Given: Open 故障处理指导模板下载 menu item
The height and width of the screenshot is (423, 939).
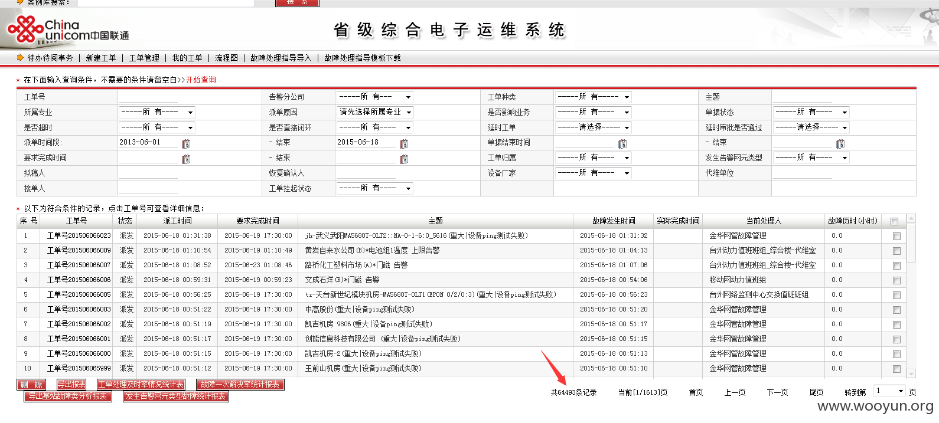Looking at the screenshot, I should coord(362,58).
